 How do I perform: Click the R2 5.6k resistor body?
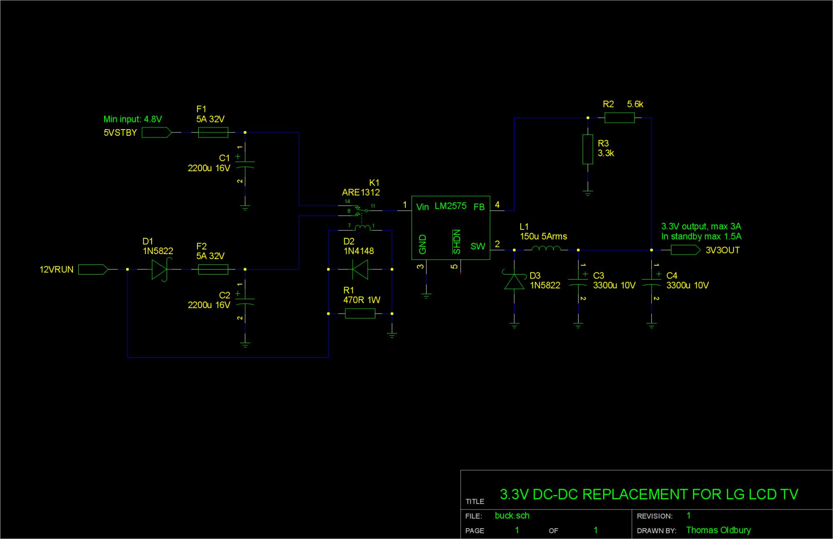619,118
